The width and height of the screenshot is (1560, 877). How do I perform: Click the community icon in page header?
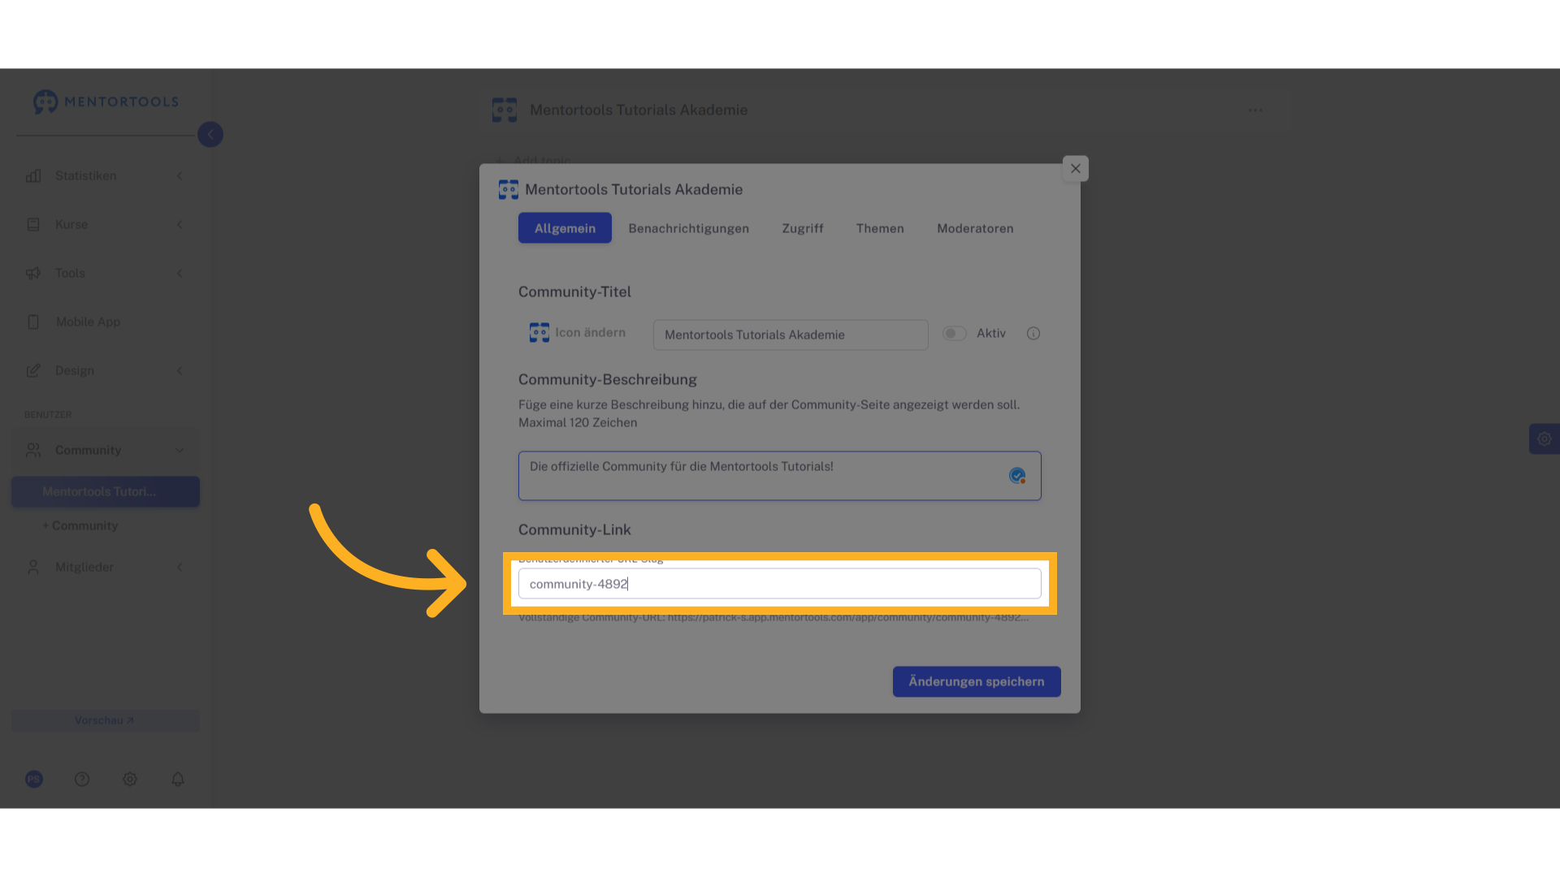[x=505, y=110]
